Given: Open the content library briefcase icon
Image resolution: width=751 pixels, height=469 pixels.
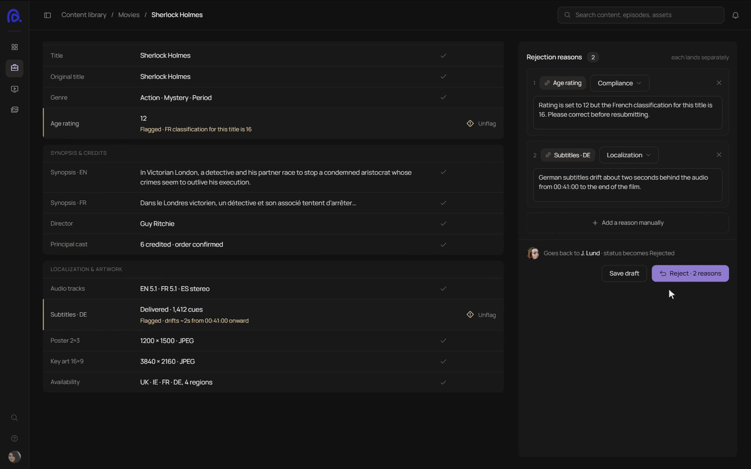Looking at the screenshot, I should (15, 68).
